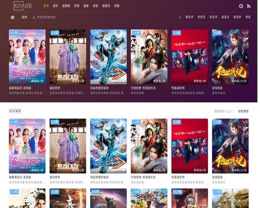Click the link right of the "112" count

(x=243, y=111)
